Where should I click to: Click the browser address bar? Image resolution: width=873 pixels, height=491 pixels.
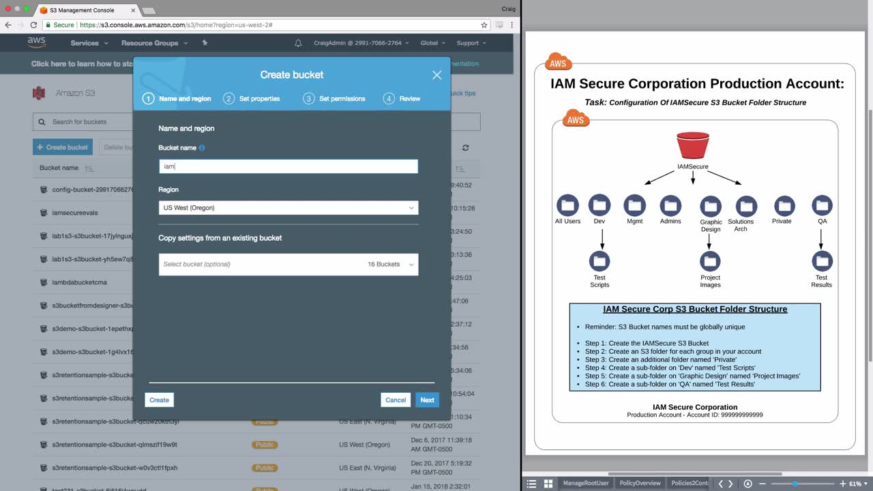pyautogui.click(x=266, y=25)
